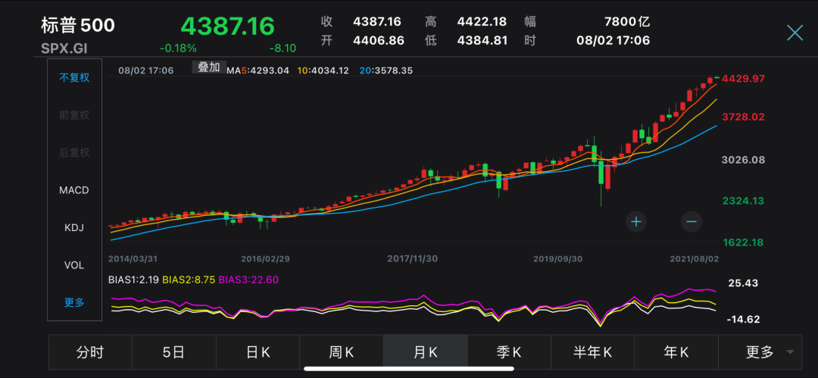Viewport: 818px width, 378px height.
Task: Tap the 4429.97 price axis label
Action: [744, 78]
